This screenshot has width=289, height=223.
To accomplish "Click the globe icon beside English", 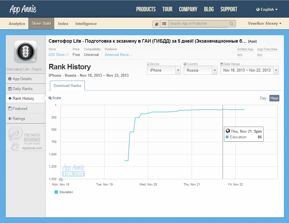I will (258, 9).
